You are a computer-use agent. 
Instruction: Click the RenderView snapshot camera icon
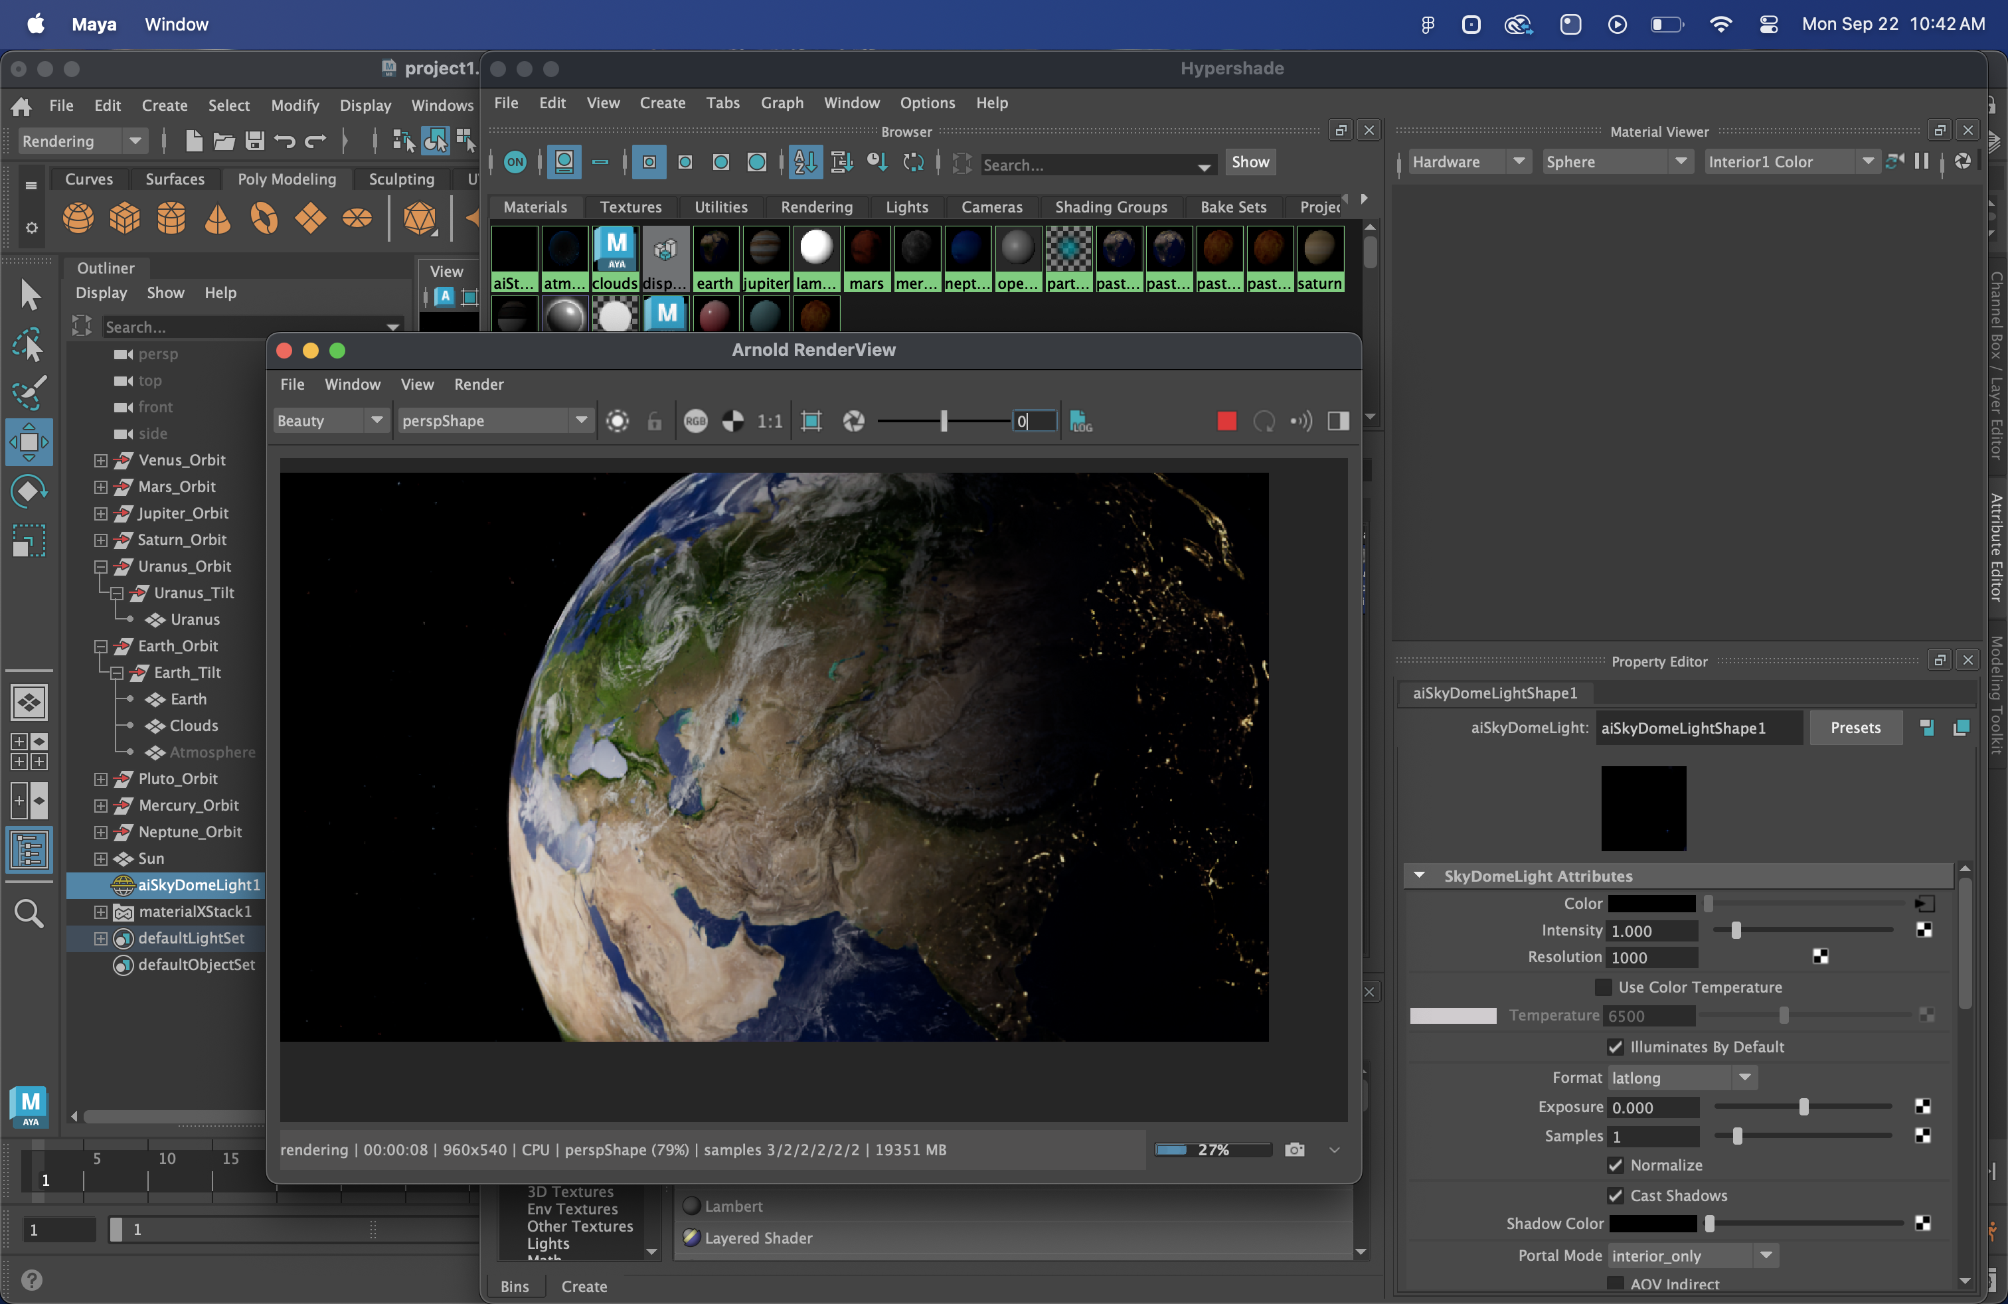(1294, 1150)
